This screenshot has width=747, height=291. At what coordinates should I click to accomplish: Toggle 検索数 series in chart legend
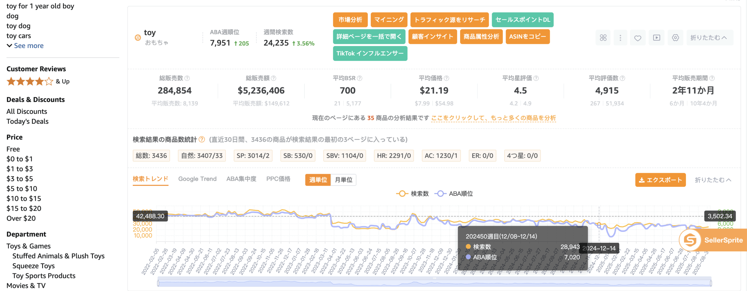point(413,194)
